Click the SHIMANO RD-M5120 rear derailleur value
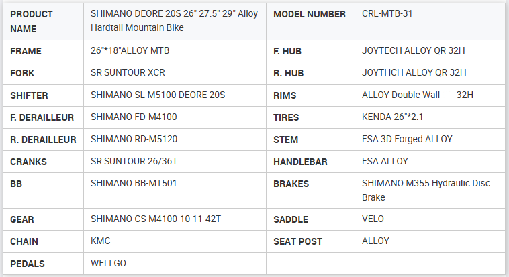Viewport: 509px width, 277px height. click(x=134, y=140)
